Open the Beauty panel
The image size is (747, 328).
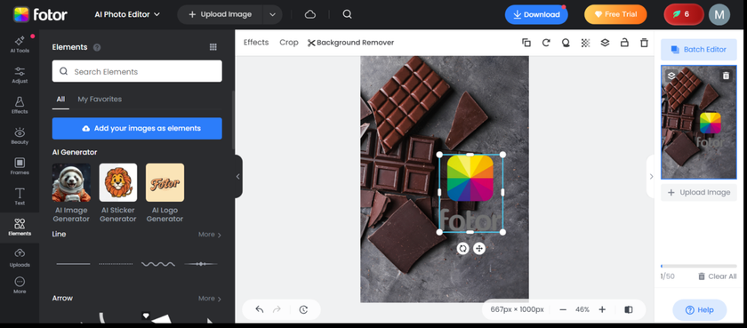tap(20, 136)
